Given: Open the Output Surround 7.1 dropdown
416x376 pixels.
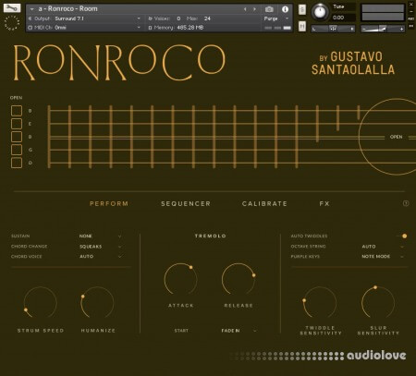Looking at the screenshot, I should coord(98,18).
